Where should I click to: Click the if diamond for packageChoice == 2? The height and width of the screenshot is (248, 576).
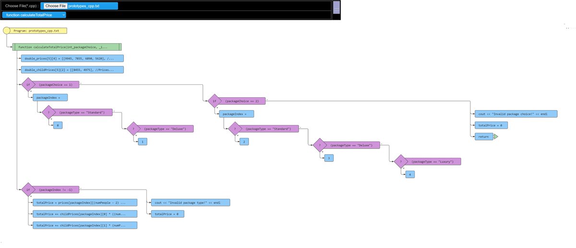click(x=214, y=101)
